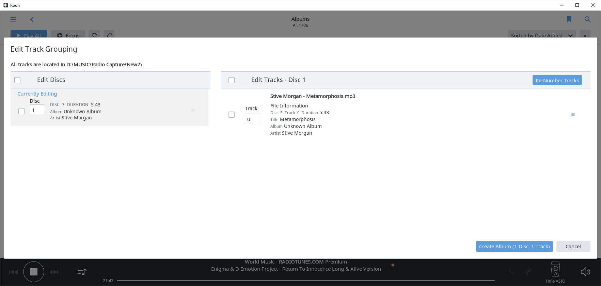Check the Edit Tracks select-all checkbox
This screenshot has width=601, height=286.
click(232, 80)
